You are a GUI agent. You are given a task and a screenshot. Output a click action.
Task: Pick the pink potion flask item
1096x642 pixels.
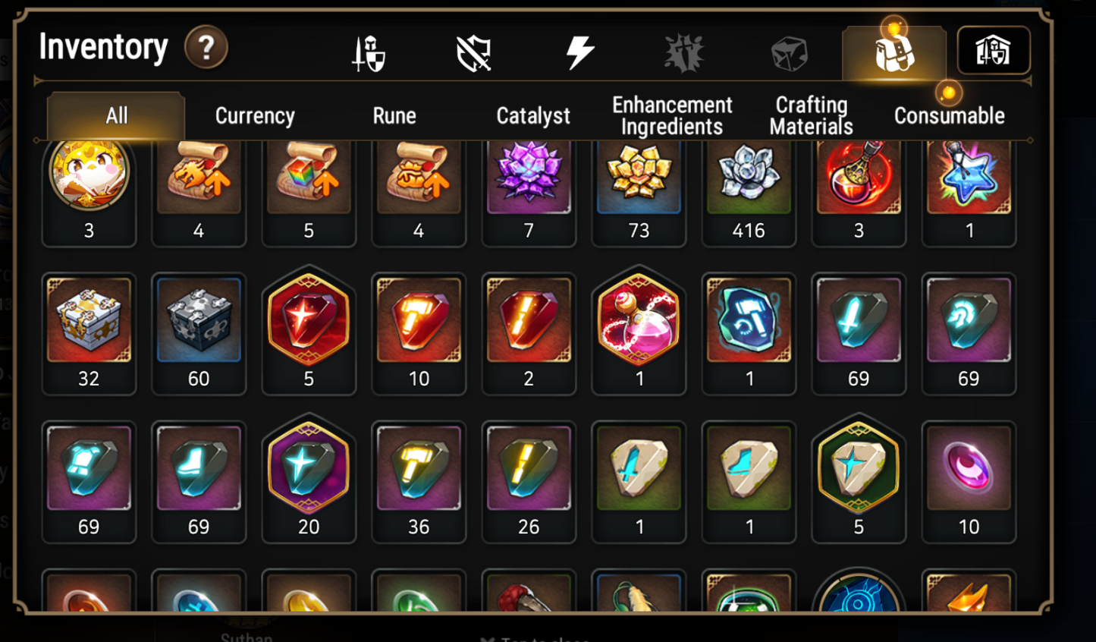639,330
